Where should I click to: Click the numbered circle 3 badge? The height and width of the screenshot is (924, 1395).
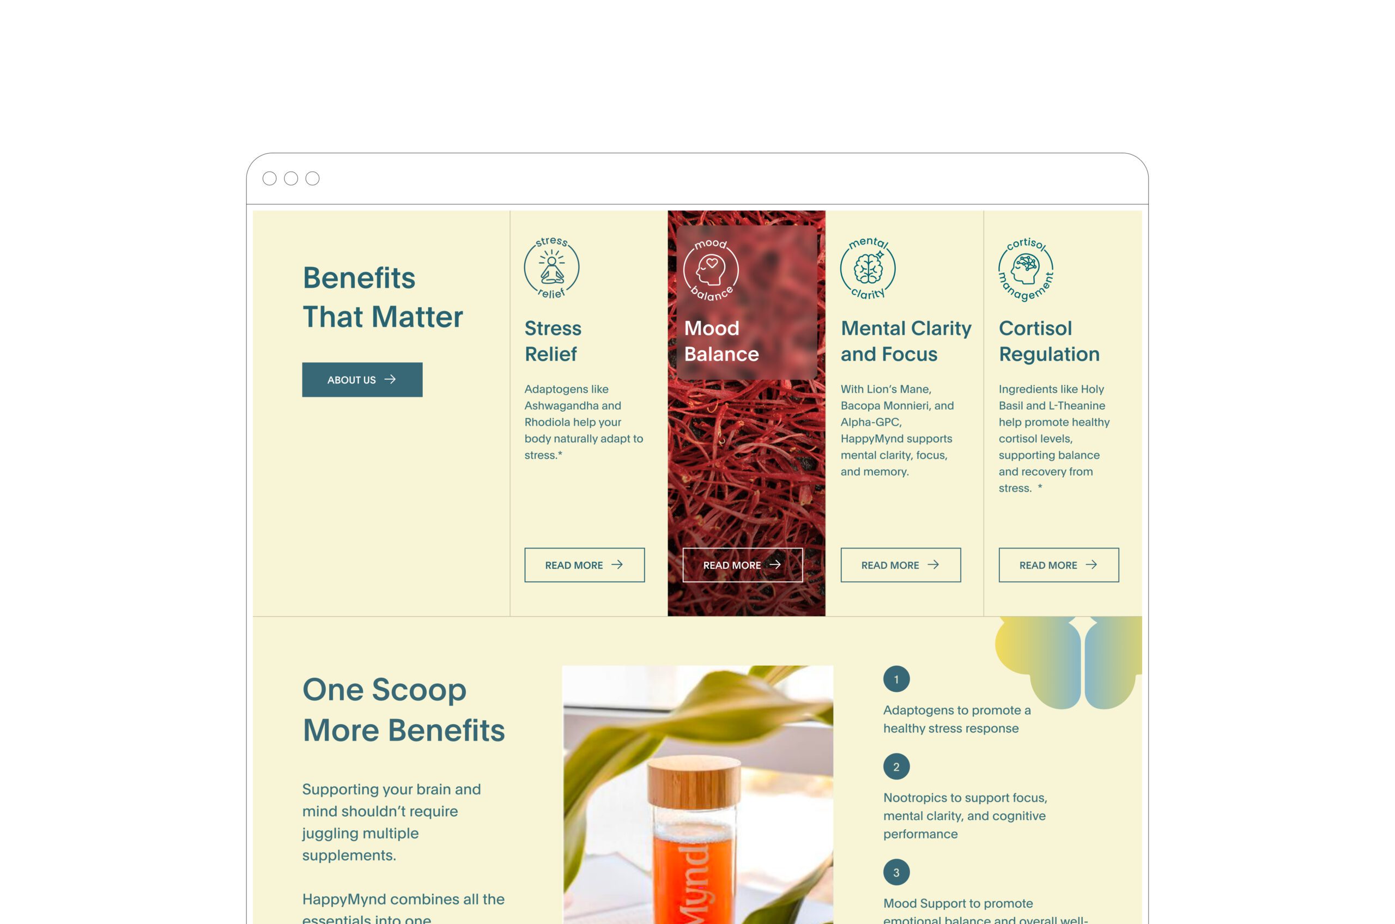[x=896, y=872]
